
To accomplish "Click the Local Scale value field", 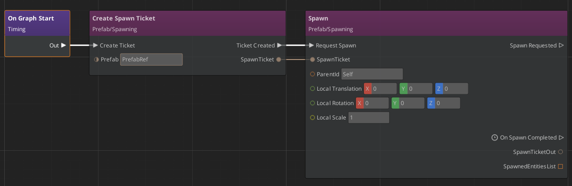I will pyautogui.click(x=369, y=118).
